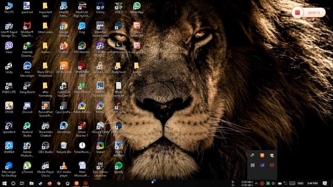Select the Android Studio desktop shortcut
This screenshot has height=187, width=333.
(x=27, y=129)
